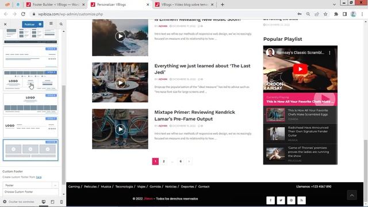The height and width of the screenshot is (207, 368).
Task: Open Chrome three-dot menu
Action: (362, 14)
